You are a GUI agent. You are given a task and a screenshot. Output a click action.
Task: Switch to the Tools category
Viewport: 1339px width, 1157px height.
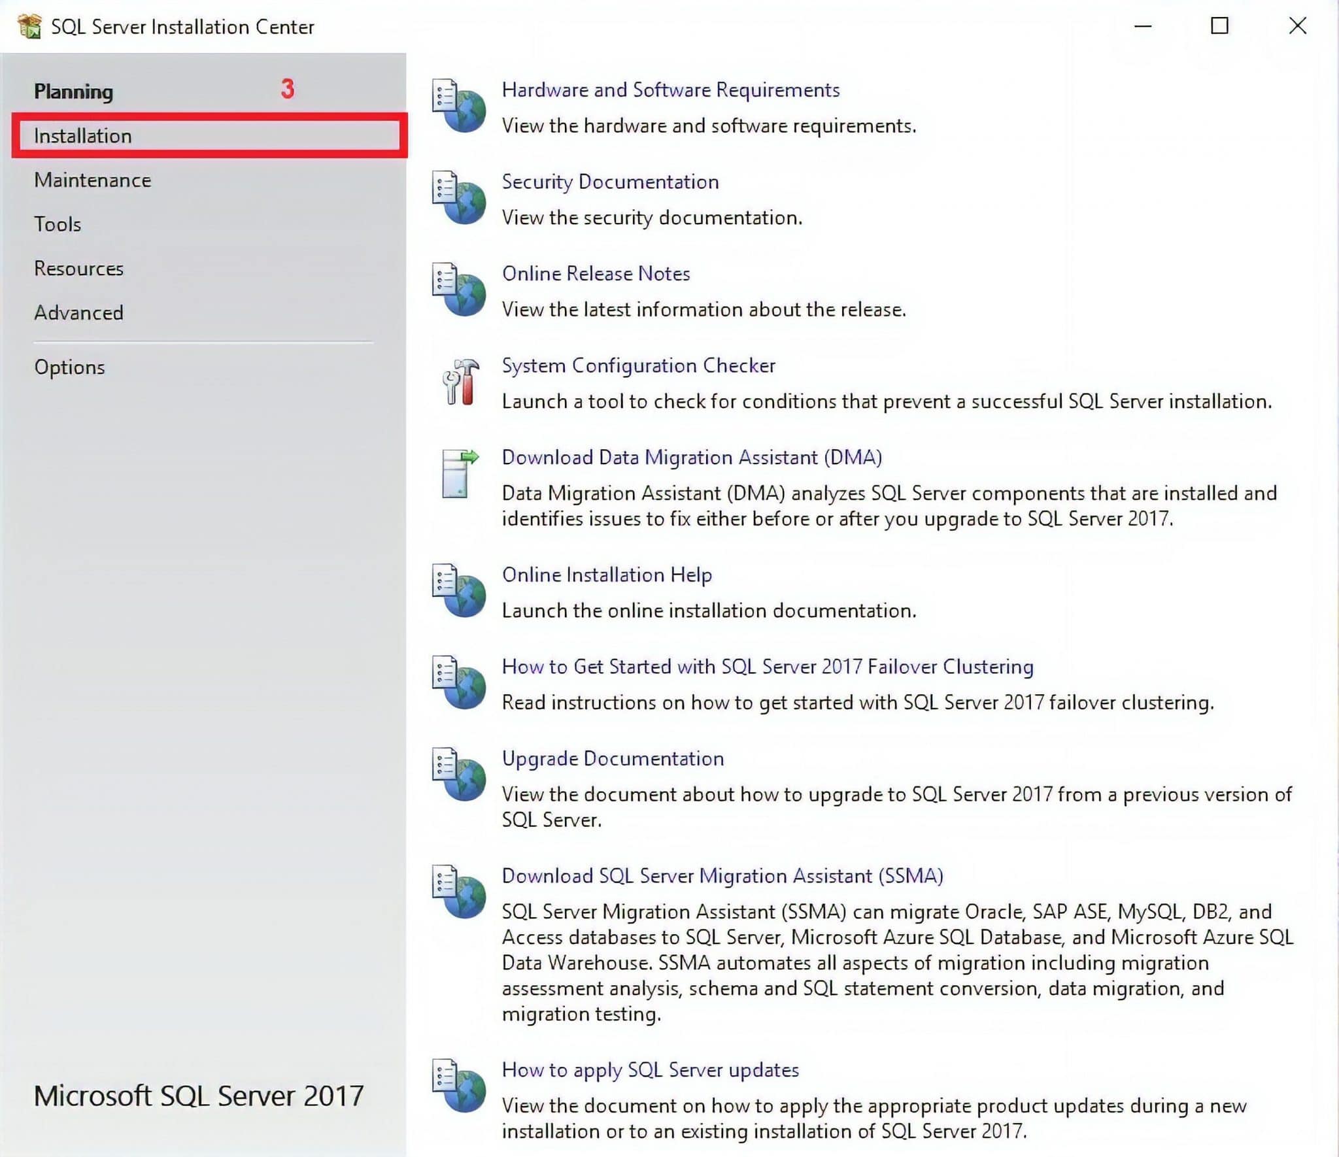click(x=58, y=224)
